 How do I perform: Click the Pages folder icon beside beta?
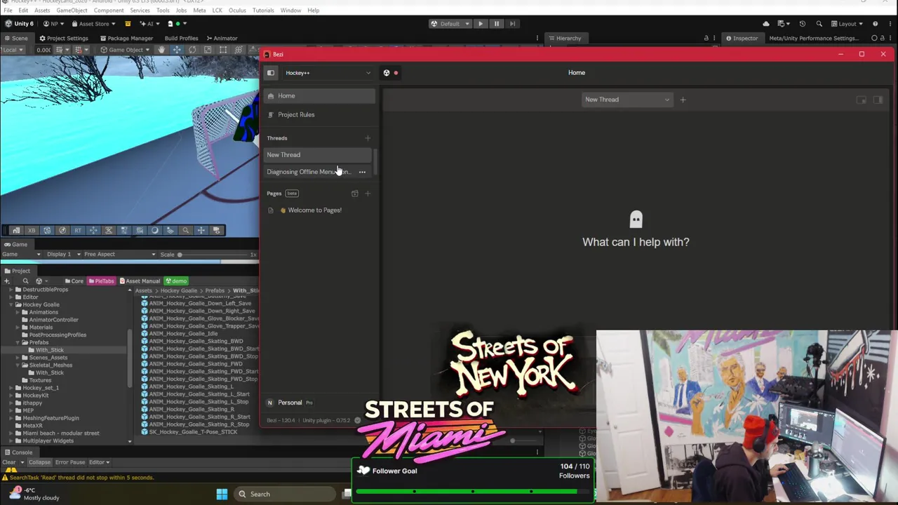pos(354,194)
